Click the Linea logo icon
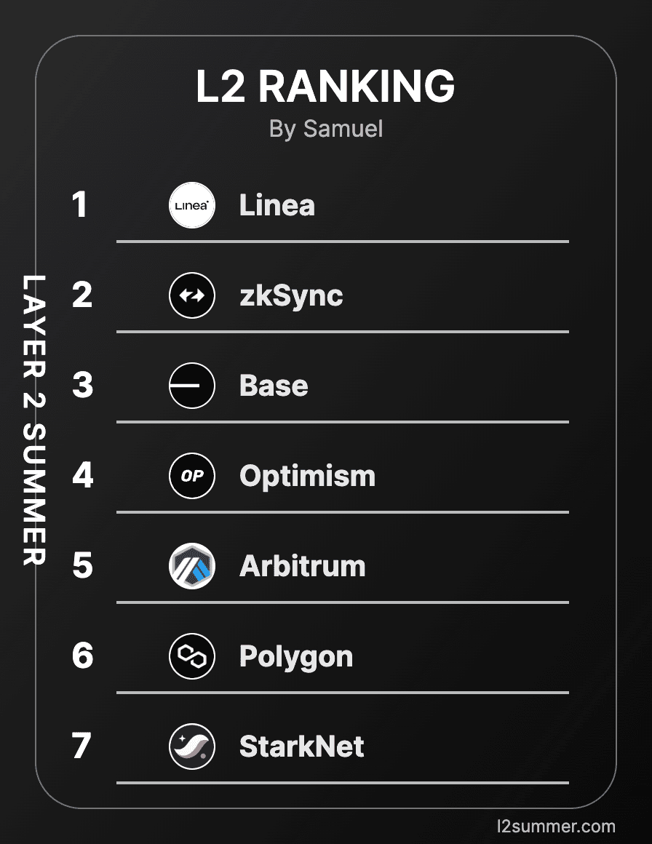 coord(192,205)
